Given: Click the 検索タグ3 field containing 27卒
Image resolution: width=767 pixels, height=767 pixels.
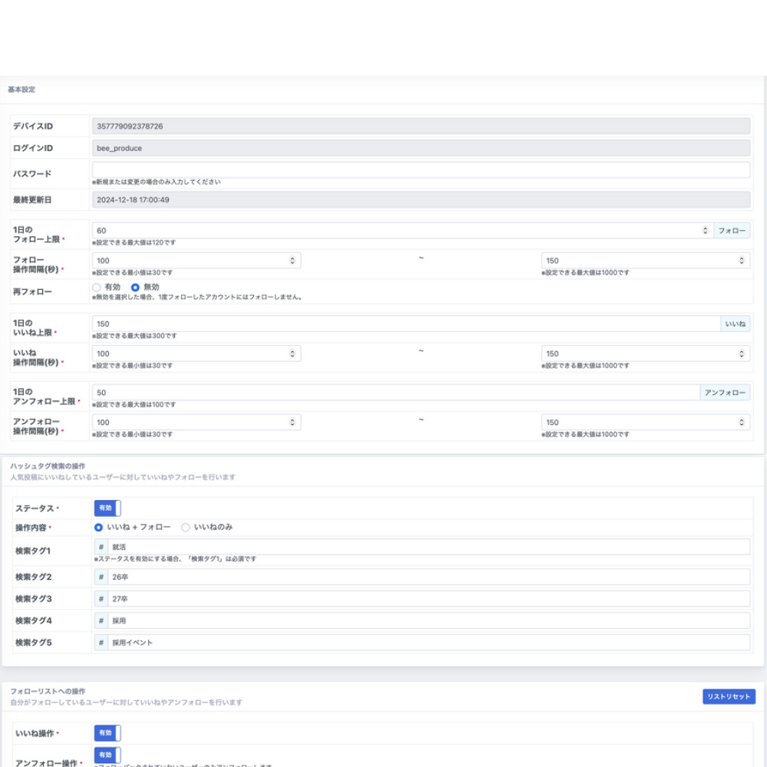Looking at the screenshot, I should (x=428, y=598).
